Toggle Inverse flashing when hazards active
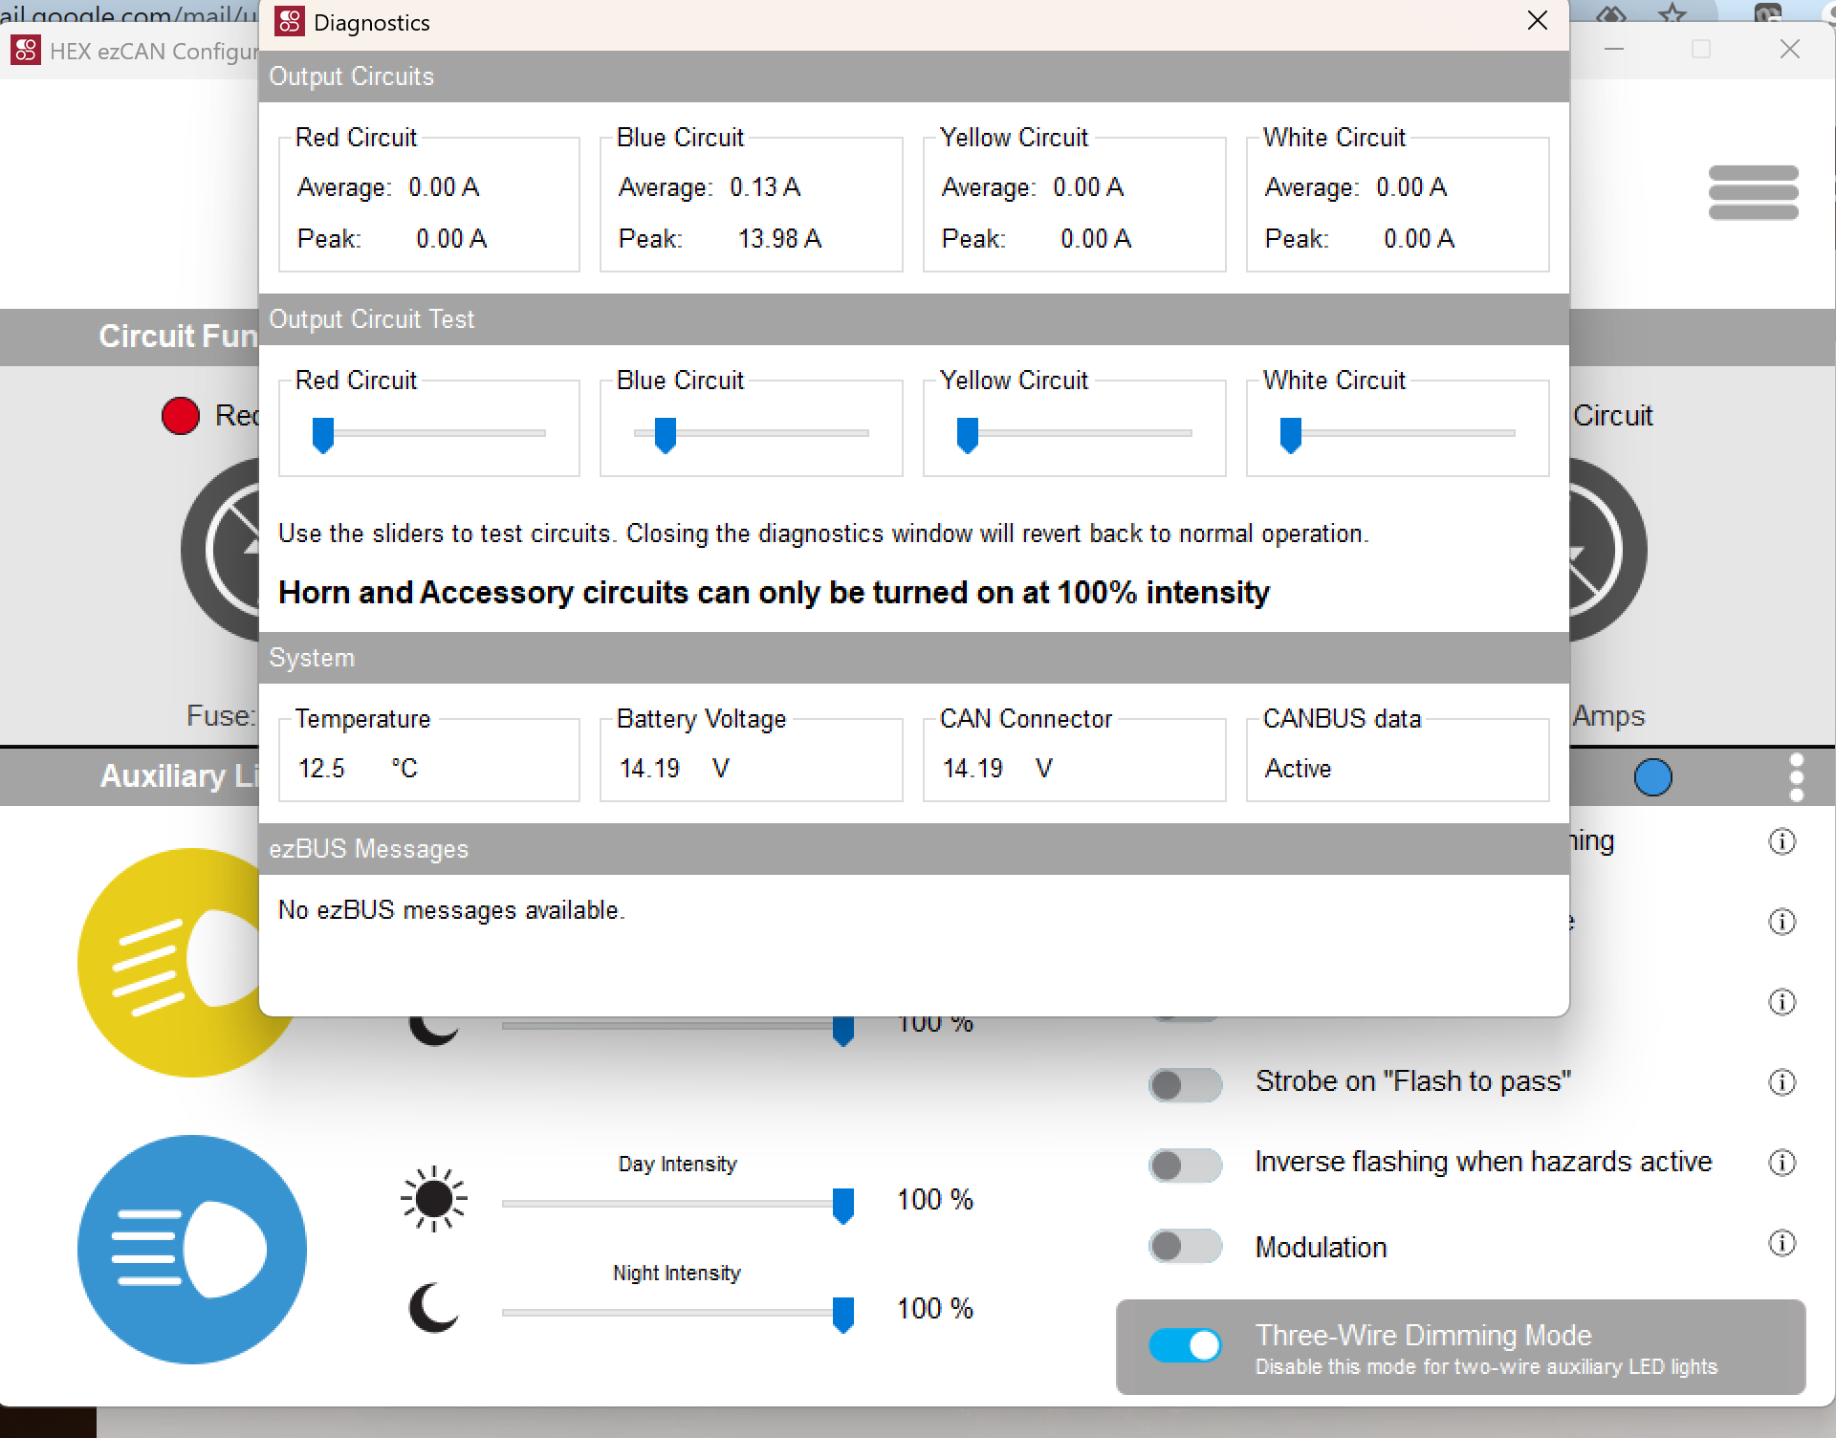This screenshot has height=1438, width=1836. click(x=1185, y=1165)
